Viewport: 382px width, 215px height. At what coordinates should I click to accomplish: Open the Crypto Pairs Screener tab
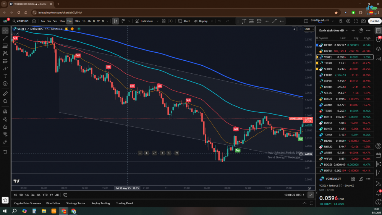(x=28, y=203)
